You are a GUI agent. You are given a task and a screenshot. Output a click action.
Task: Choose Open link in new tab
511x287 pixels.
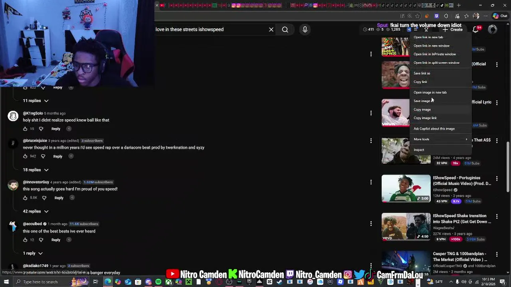pos(441,37)
